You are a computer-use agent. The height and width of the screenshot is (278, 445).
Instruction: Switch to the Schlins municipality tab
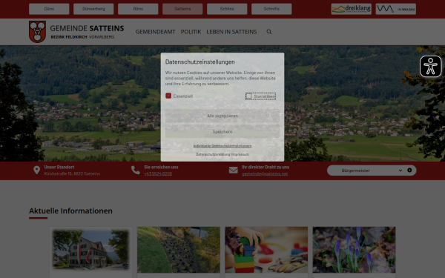click(x=227, y=9)
